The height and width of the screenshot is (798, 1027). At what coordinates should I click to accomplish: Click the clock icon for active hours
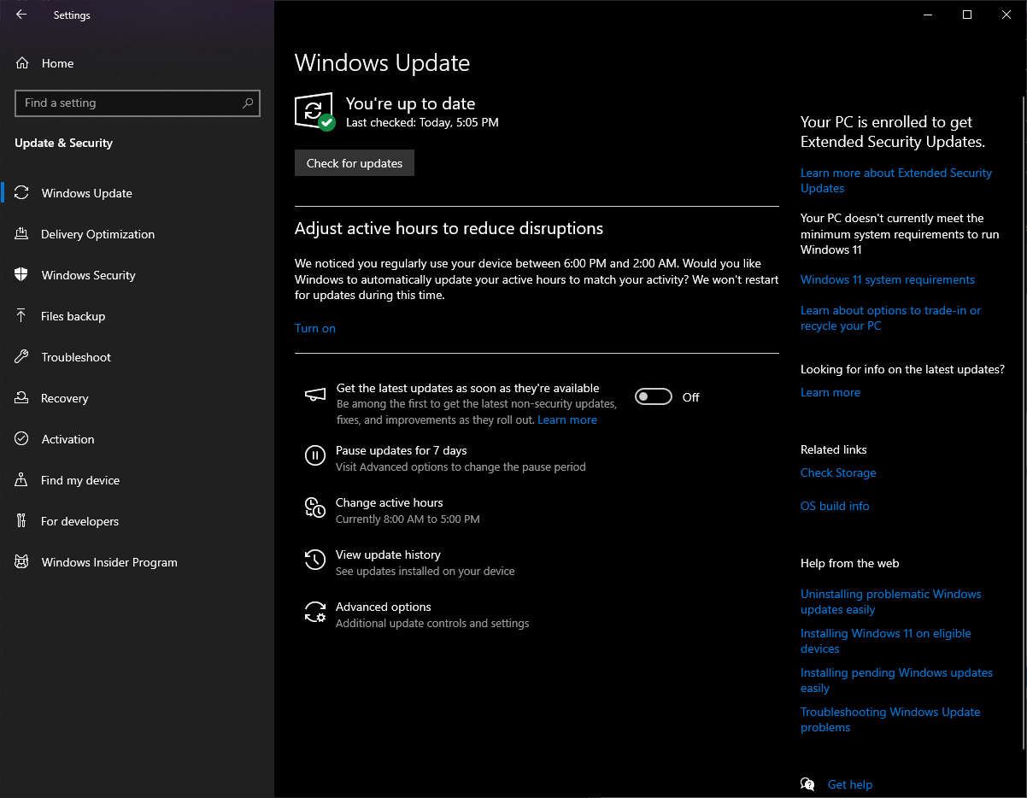315,508
